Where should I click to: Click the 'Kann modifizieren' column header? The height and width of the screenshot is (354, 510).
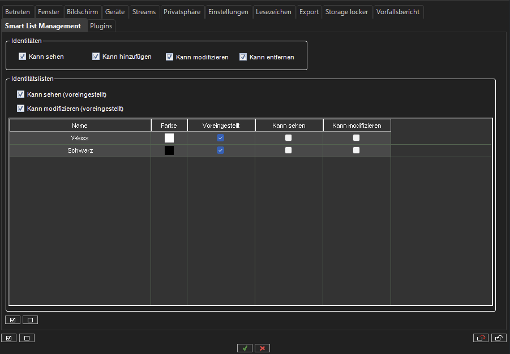[357, 126]
